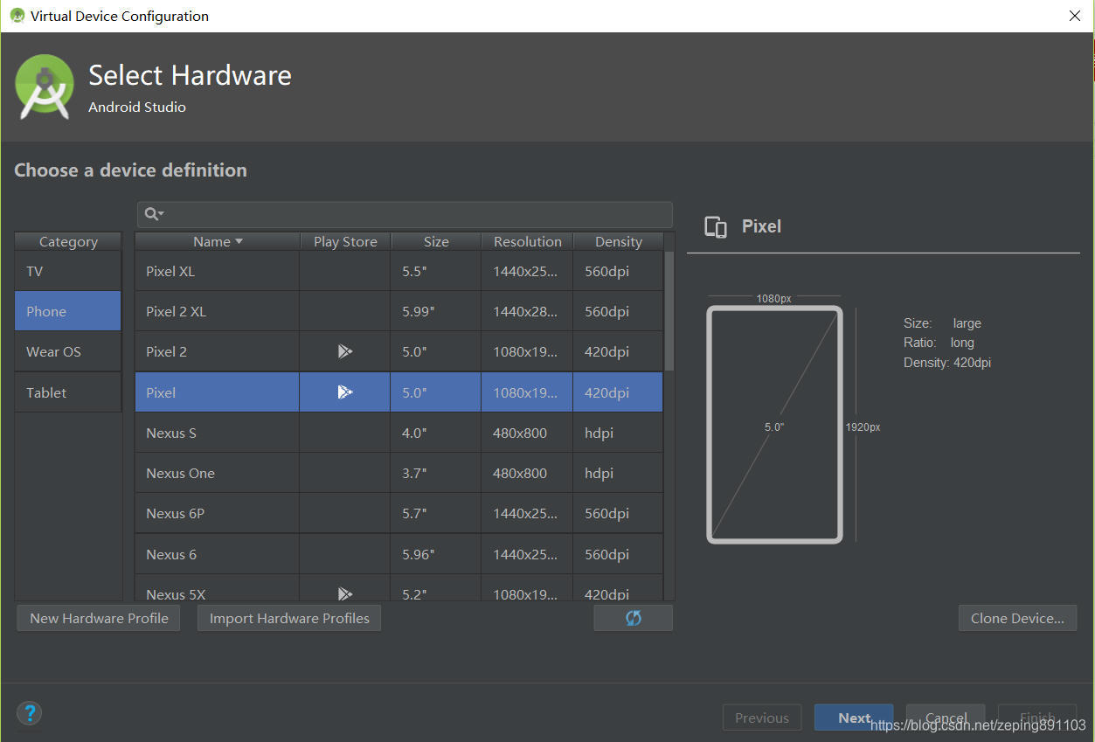Click the phone screen preview diagram
This screenshot has width=1095, height=742.
774,425
